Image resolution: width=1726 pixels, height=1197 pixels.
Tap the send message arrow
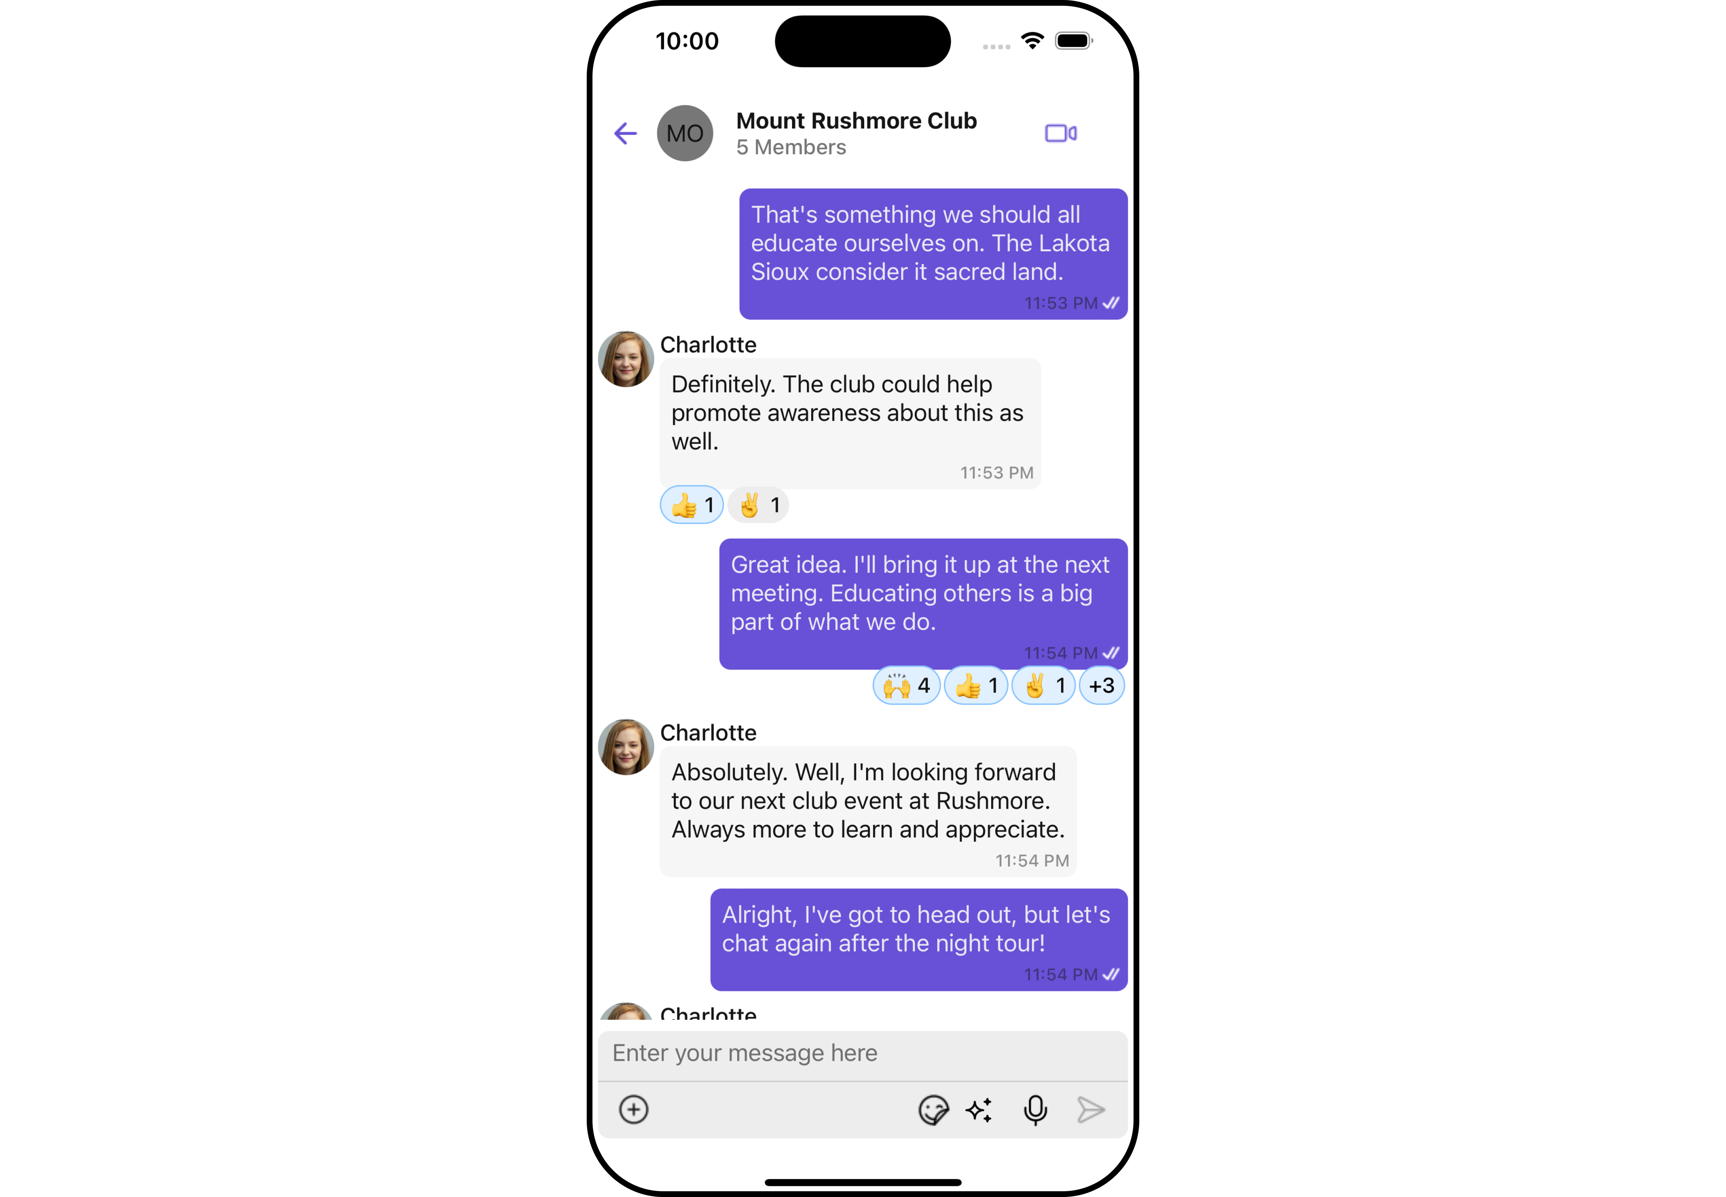click(1091, 1110)
